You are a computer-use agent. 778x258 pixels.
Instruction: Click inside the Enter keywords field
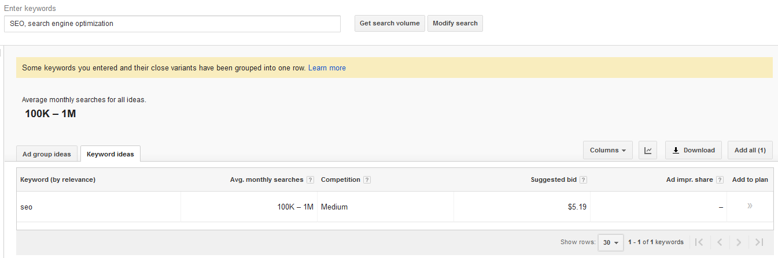pyautogui.click(x=172, y=24)
